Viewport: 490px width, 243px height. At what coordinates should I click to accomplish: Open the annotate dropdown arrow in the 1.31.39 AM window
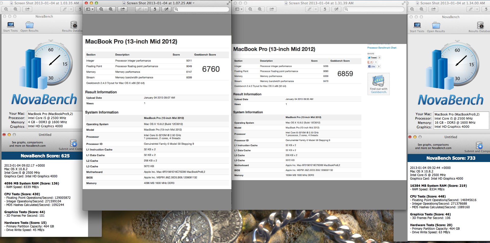316,9
